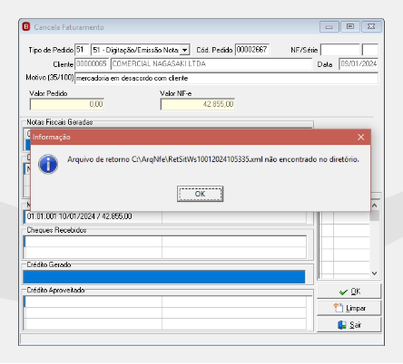403x364 pixels.
Task: Click OK in the Informação dialog
Action: (200, 194)
